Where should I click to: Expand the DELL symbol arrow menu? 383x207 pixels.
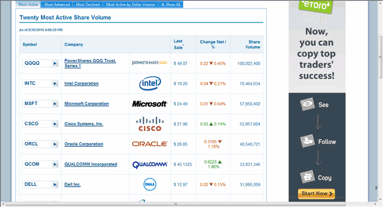click(55, 185)
